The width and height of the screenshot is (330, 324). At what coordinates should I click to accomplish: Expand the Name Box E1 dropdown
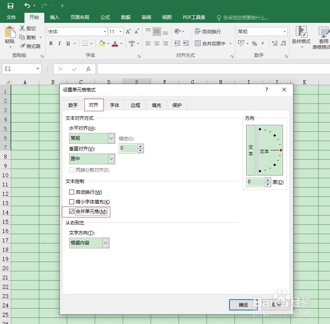38,69
